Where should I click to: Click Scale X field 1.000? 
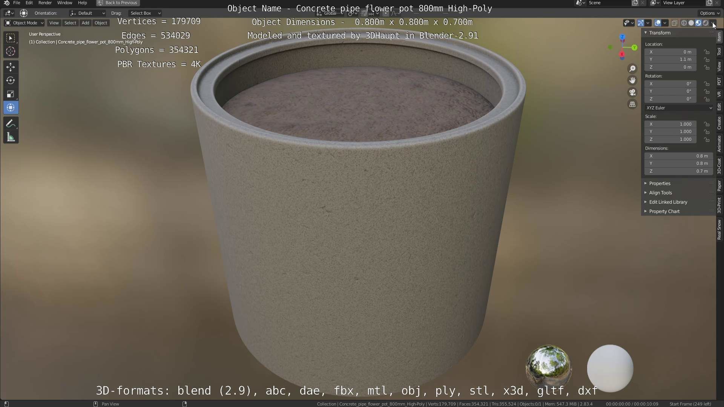click(x=671, y=124)
